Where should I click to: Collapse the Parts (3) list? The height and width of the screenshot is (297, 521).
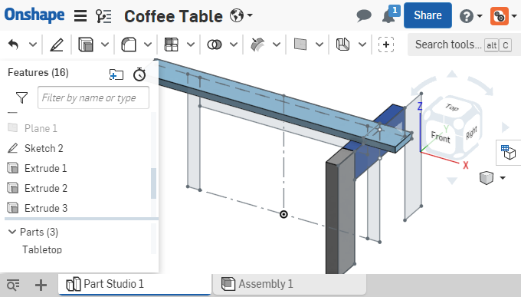pos(12,232)
